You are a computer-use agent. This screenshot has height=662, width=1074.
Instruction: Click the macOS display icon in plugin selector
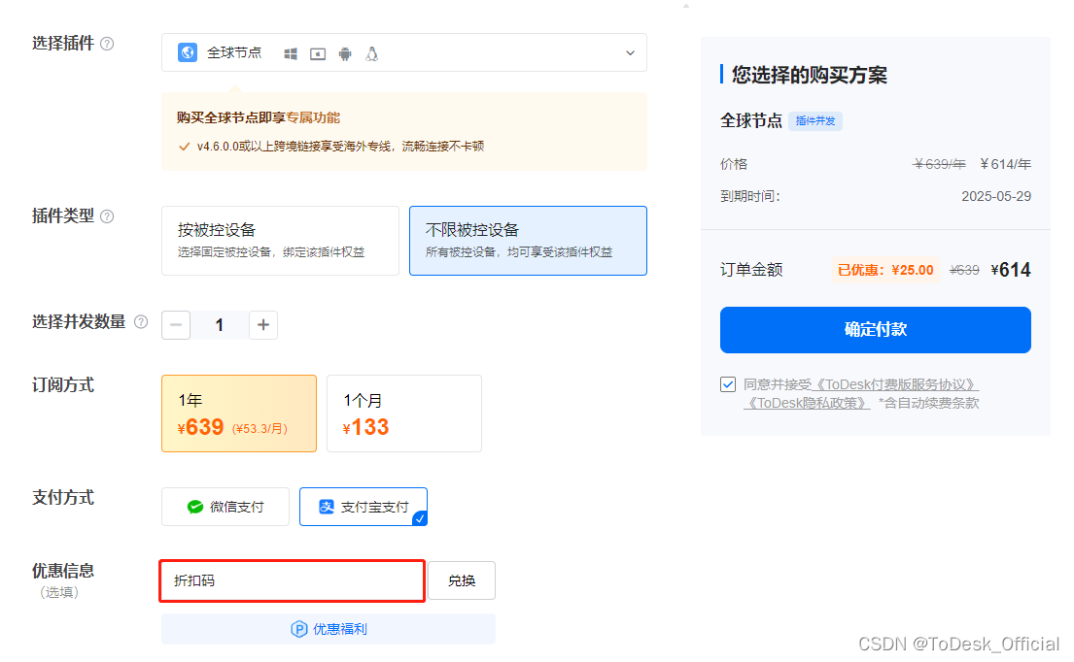pos(318,54)
